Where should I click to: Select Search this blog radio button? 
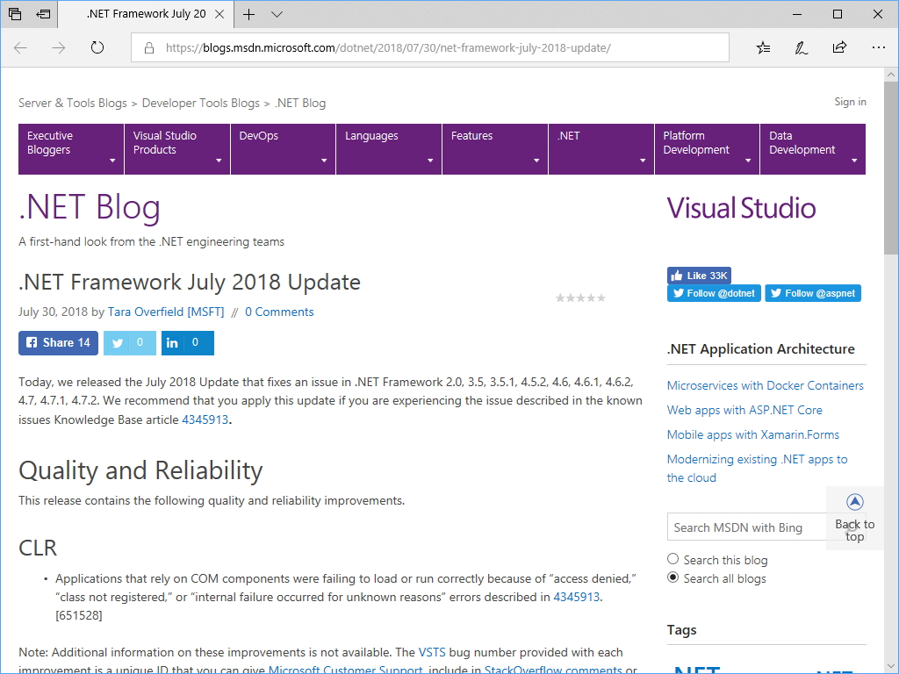click(673, 559)
